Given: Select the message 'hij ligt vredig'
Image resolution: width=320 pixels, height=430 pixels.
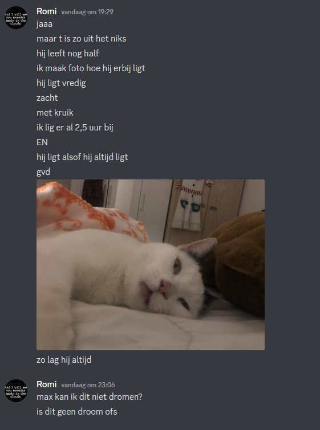Looking at the screenshot, I should click(x=61, y=83).
